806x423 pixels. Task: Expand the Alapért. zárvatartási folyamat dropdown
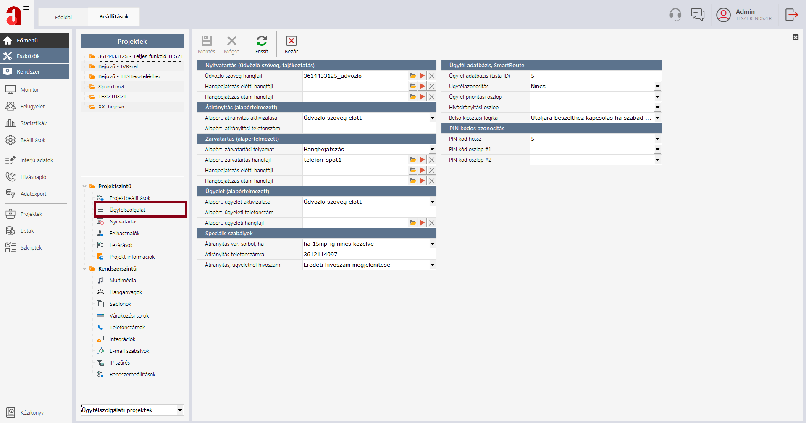click(x=432, y=149)
